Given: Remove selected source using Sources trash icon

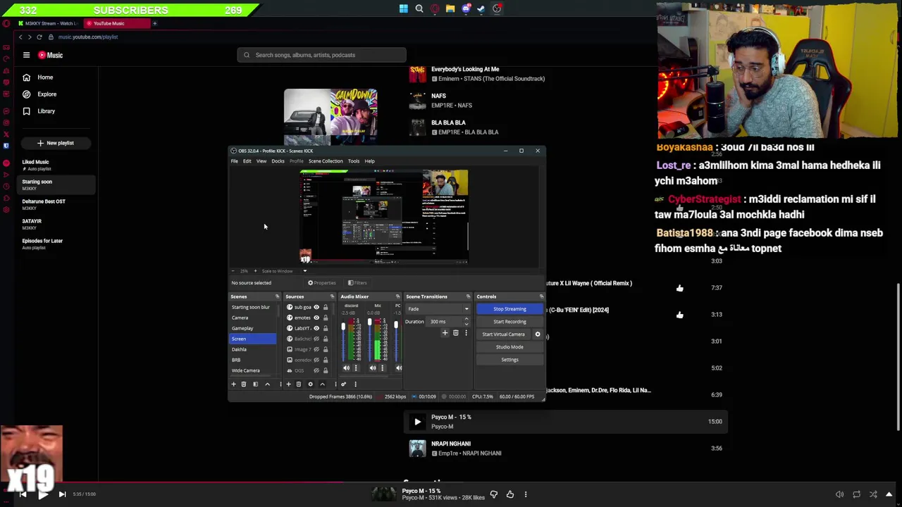Looking at the screenshot, I should point(298,384).
